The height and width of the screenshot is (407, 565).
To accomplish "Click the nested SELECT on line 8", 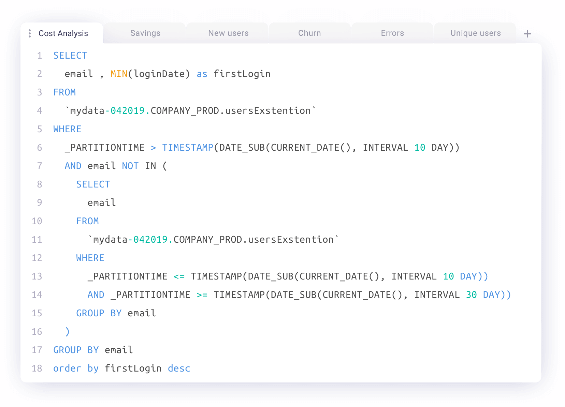I will point(93,184).
